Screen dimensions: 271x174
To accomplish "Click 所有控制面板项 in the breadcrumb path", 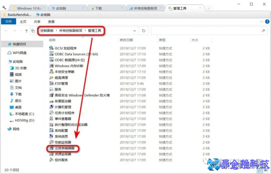I will tap(71, 31).
